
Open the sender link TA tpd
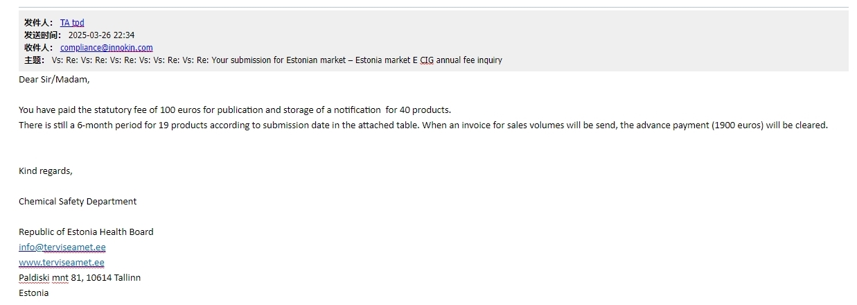coord(72,23)
